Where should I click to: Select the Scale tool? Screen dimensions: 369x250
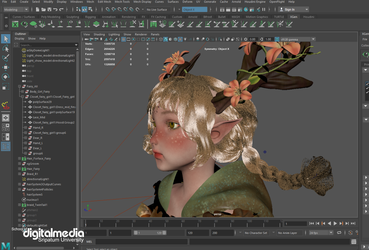(6, 86)
